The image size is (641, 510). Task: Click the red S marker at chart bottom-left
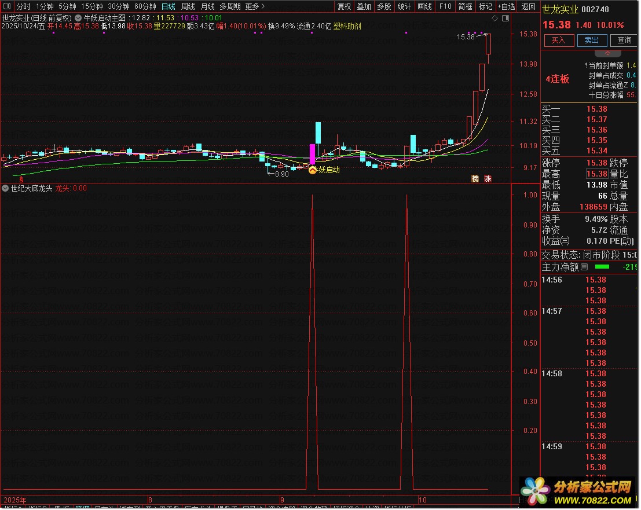[21, 179]
